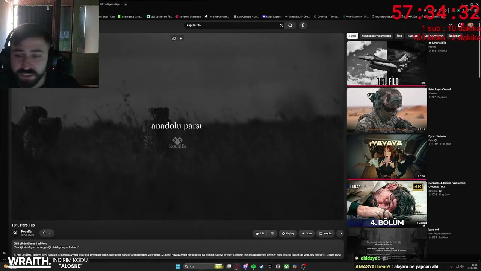This screenshot has width=481, height=271.
Task: Open the YouTube create upload icon
Action: [451, 25]
